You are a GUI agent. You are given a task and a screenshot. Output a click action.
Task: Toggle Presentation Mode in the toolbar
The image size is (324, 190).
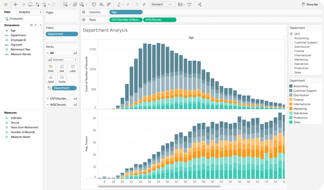click(x=189, y=4)
